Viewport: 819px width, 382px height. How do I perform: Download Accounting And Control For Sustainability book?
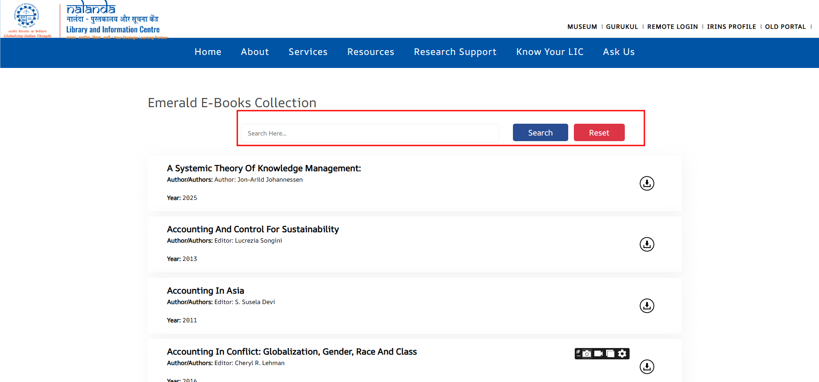[647, 244]
